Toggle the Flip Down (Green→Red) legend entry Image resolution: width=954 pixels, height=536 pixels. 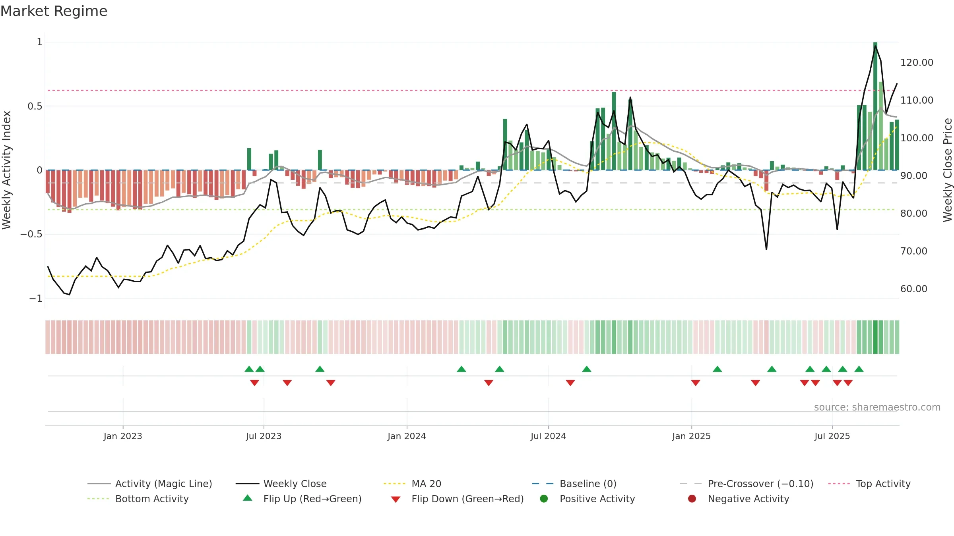(x=457, y=499)
